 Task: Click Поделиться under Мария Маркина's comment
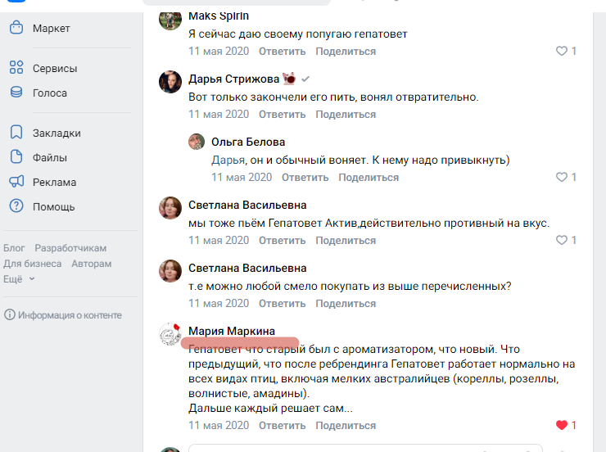pos(346,425)
